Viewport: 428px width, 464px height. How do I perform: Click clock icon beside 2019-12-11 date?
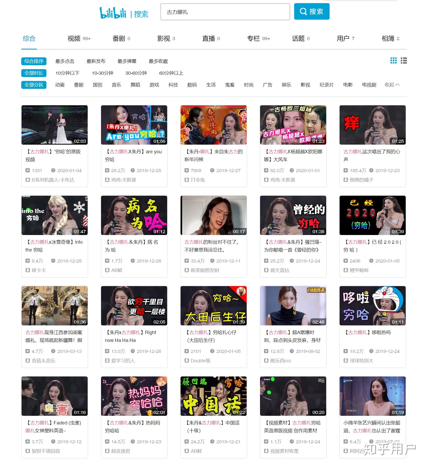click(x=212, y=261)
